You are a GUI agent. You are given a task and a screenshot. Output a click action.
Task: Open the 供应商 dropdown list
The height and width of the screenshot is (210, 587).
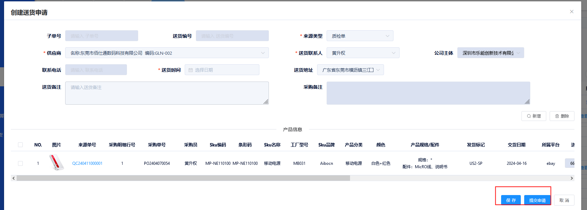click(x=167, y=53)
